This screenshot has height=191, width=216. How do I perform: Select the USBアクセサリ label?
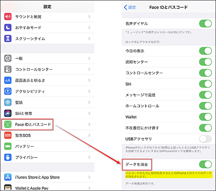(x=138, y=139)
